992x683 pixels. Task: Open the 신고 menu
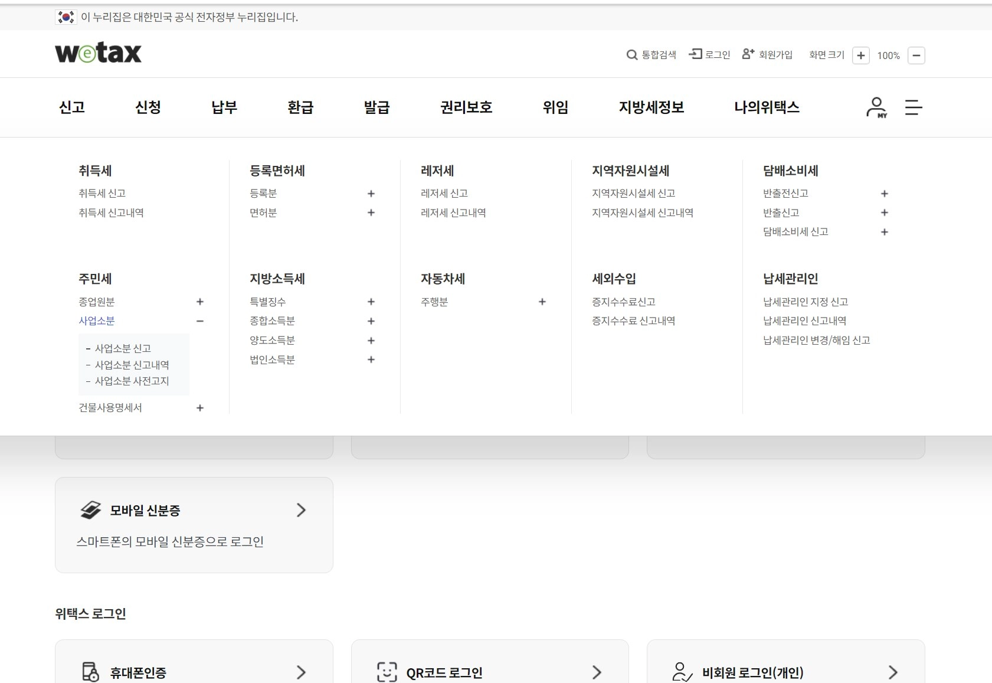[72, 107]
